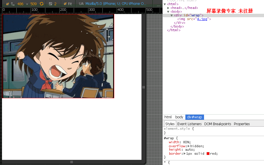Select body in the breadcrumb bar

click(179, 117)
